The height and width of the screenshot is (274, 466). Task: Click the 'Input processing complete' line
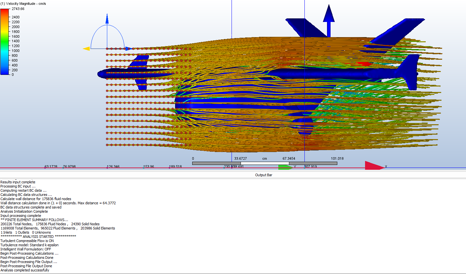21,216
